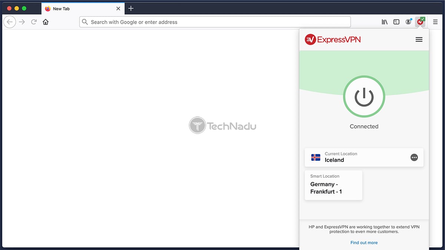Screen dimensions: 445x250
Task: Click the search magnifier in address bar
Action: tap(85, 22)
